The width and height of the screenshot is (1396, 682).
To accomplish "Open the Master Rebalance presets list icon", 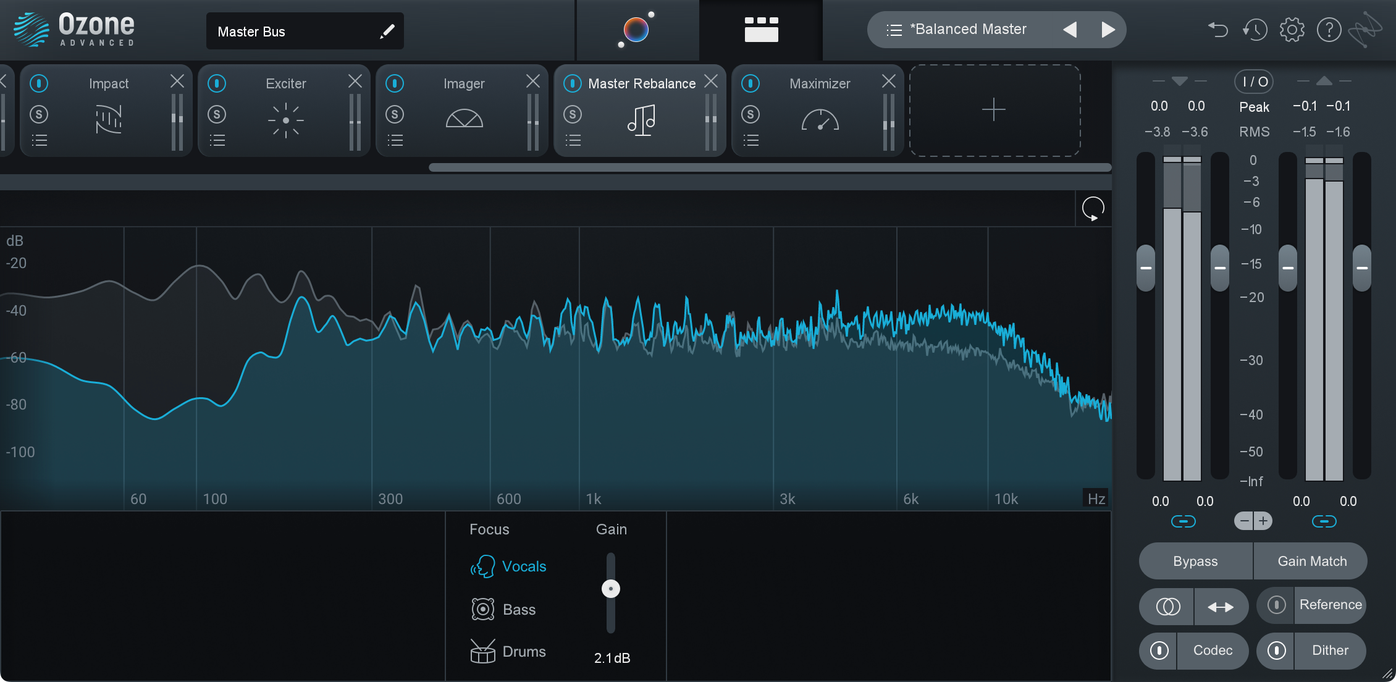I will coord(573,140).
